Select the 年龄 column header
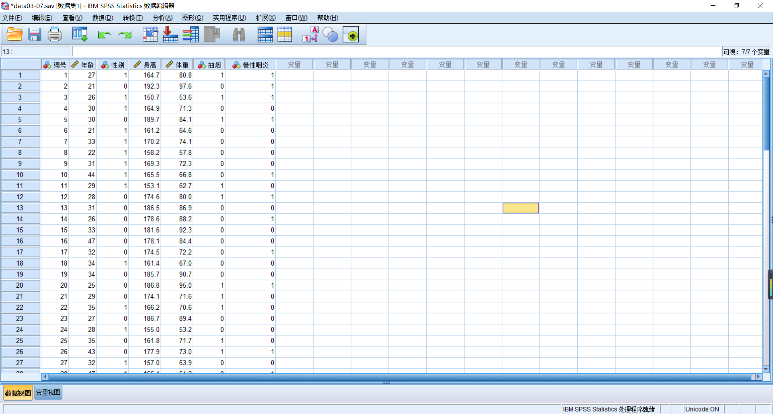The image size is (773, 414). click(x=83, y=65)
